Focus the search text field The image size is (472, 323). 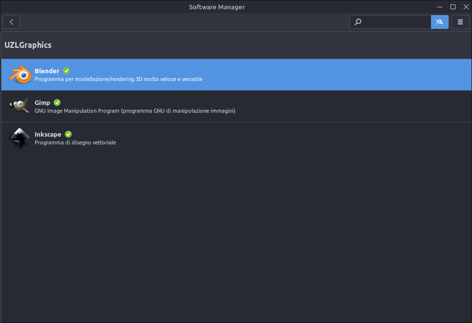point(396,22)
